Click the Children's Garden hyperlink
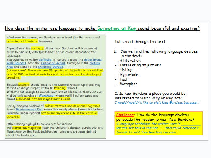The width and height of the screenshot is (211, 158). tap(51, 66)
